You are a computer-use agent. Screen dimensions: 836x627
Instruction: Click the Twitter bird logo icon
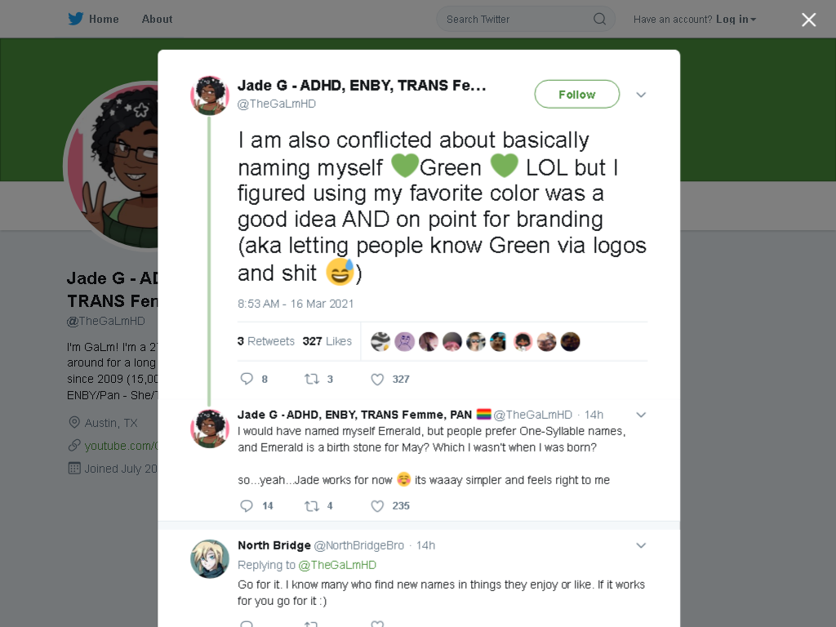coord(75,20)
